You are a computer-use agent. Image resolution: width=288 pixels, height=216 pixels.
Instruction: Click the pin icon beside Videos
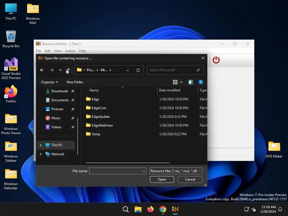pyautogui.click(x=73, y=127)
